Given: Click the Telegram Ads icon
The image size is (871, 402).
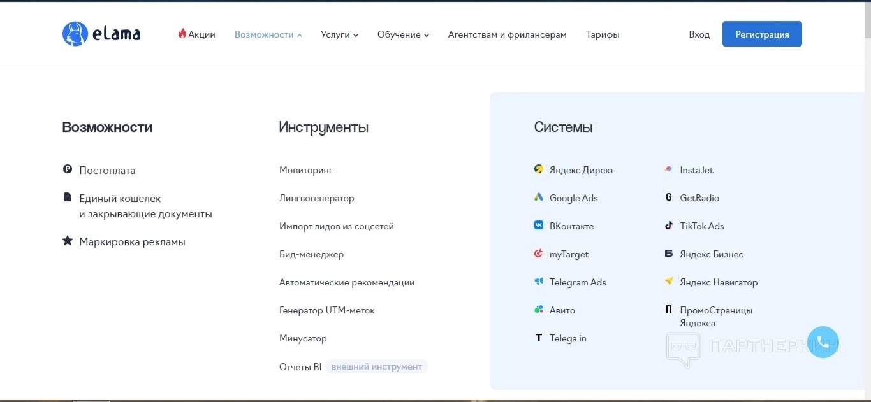Looking at the screenshot, I should (539, 282).
